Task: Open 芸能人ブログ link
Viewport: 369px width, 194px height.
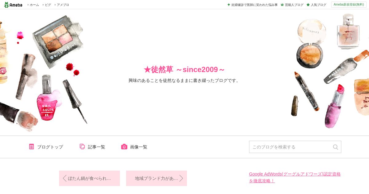Action: (x=294, y=5)
